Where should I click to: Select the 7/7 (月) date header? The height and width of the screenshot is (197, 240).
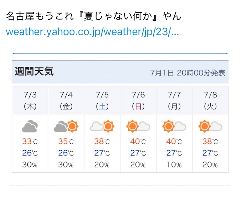(174, 101)
